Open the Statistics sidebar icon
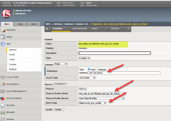Screen dimensions: 171x121 tap(3, 30)
